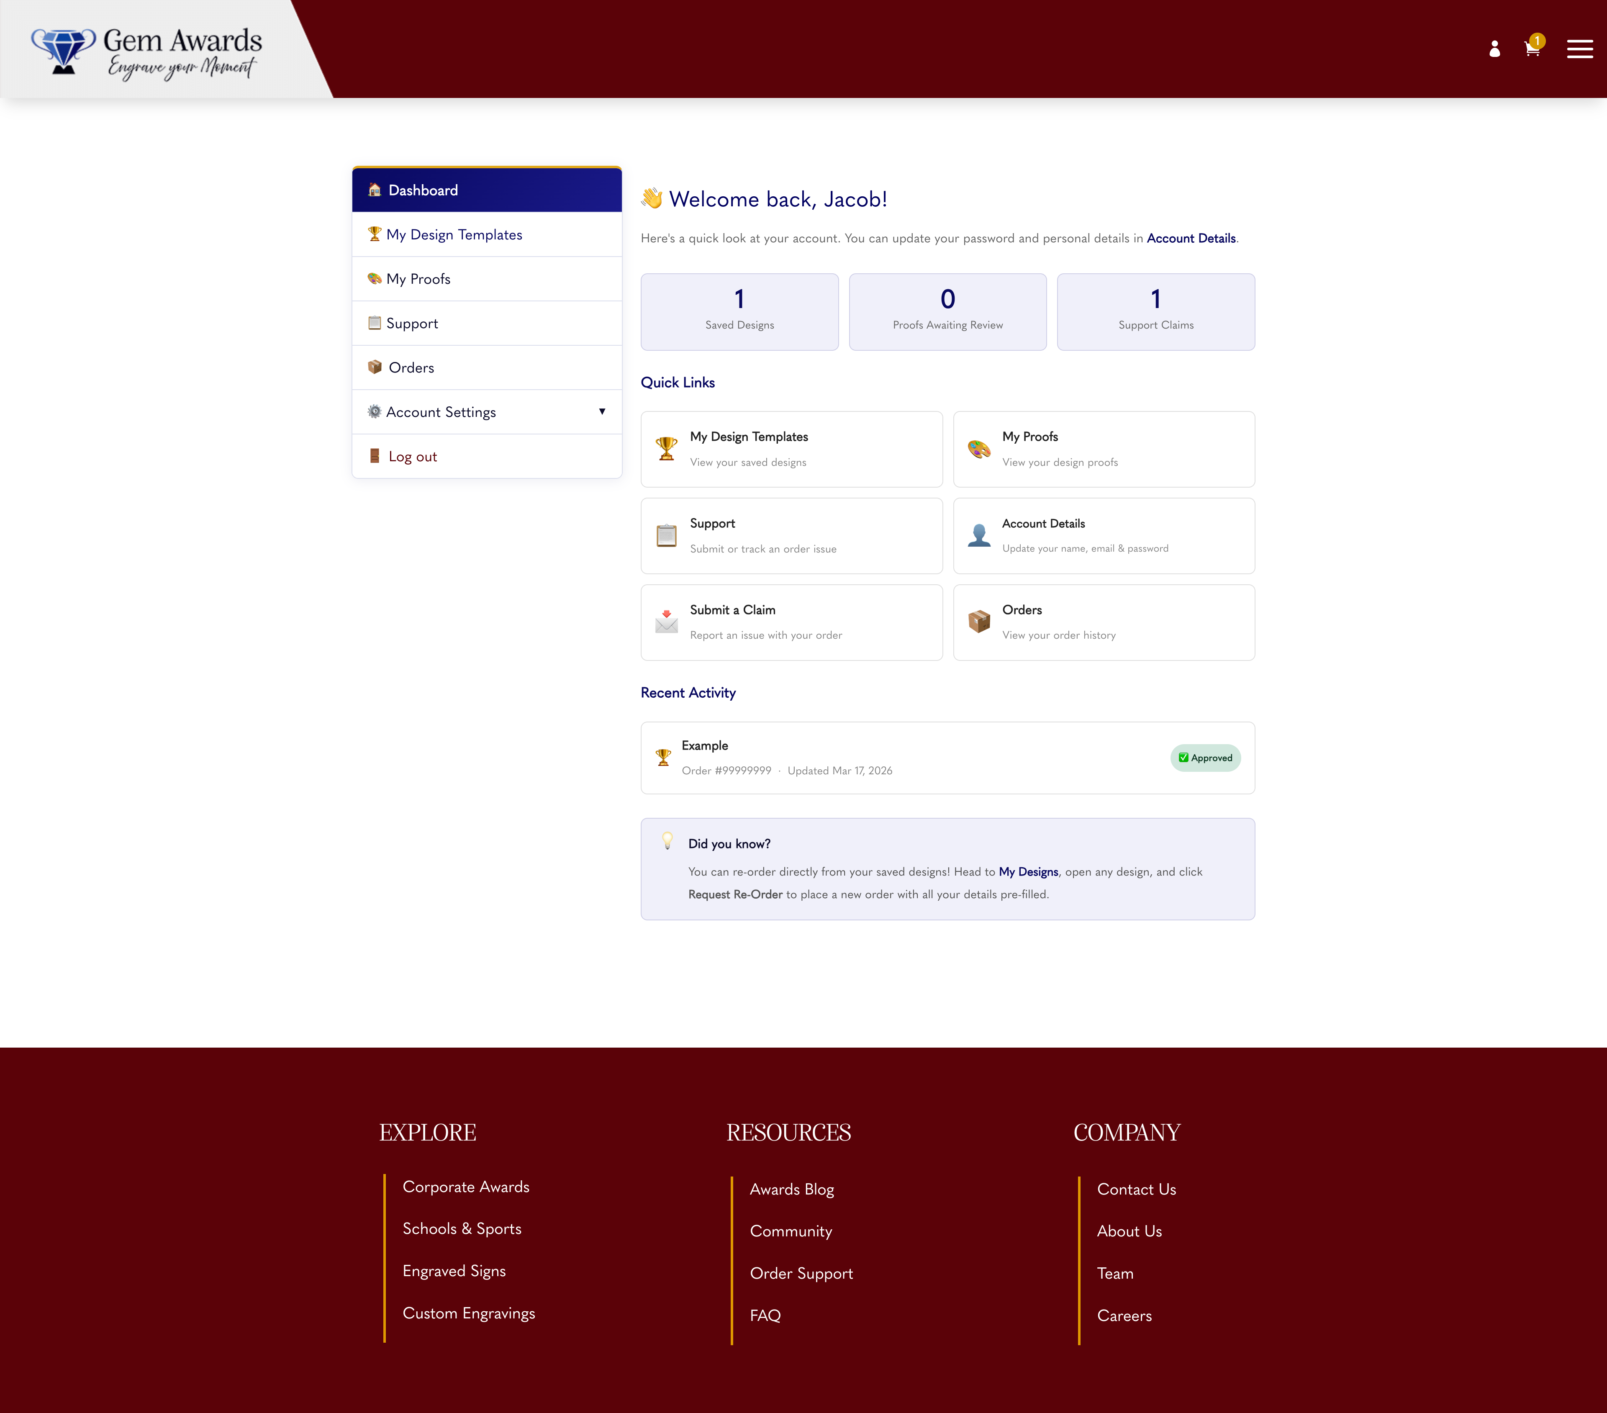
Task: Click clipboard icon beside Support in sidebar
Action: (374, 322)
